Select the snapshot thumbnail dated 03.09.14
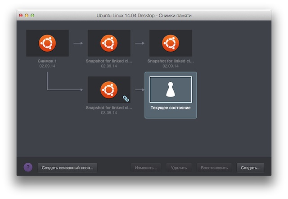This screenshot has height=199, width=288. coord(109,90)
